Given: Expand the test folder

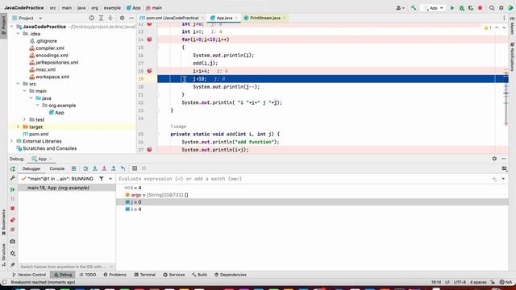Looking at the screenshot, I should click(24, 120).
